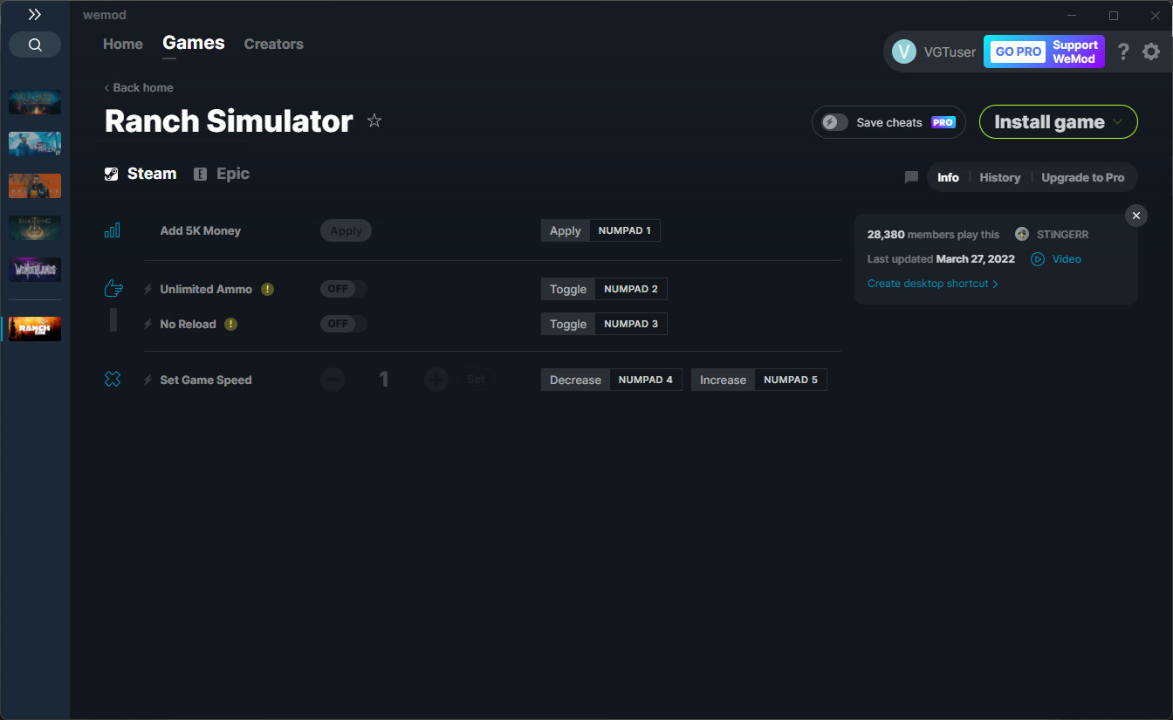Open the Upgrade to Pro tab
Viewport: 1173px width, 720px height.
(x=1083, y=177)
